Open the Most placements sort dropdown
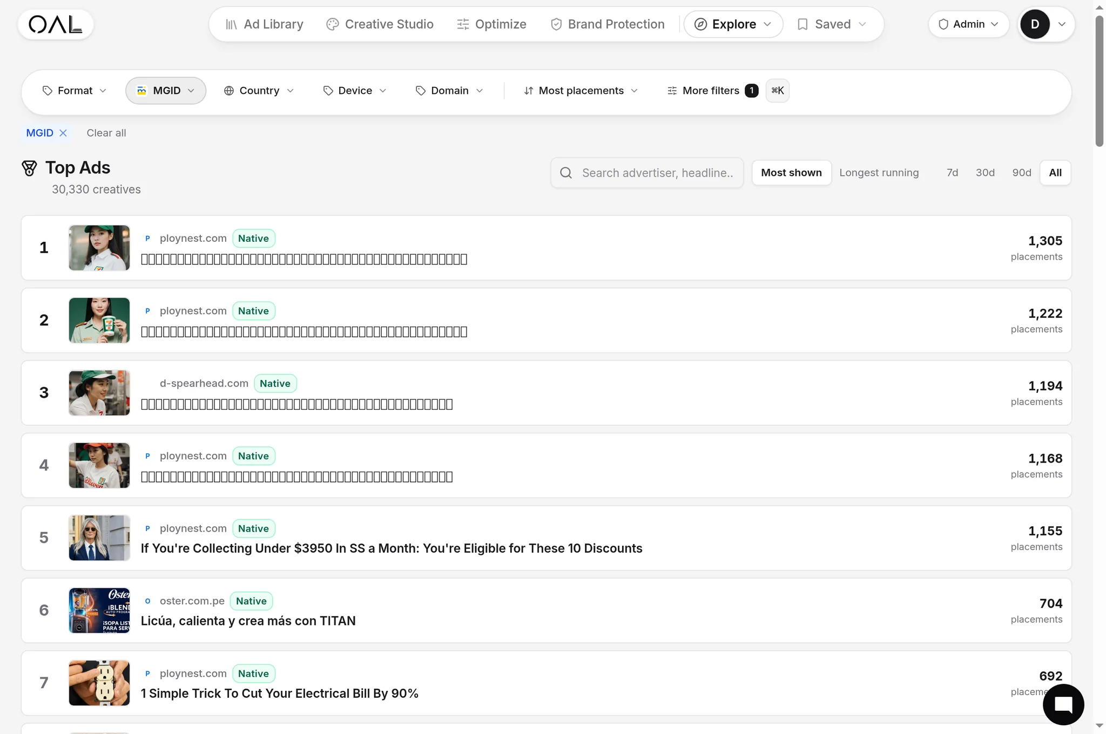1106x734 pixels. coord(581,91)
